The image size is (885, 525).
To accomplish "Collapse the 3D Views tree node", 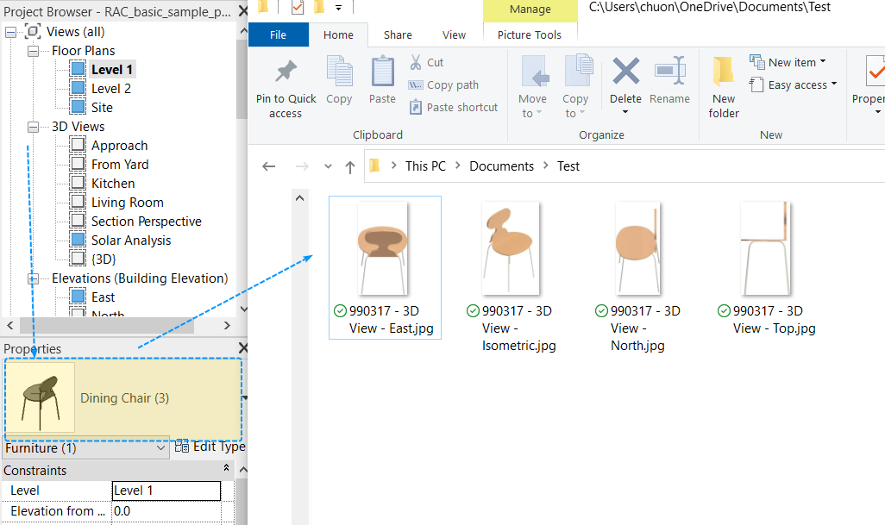I will pos(34,127).
